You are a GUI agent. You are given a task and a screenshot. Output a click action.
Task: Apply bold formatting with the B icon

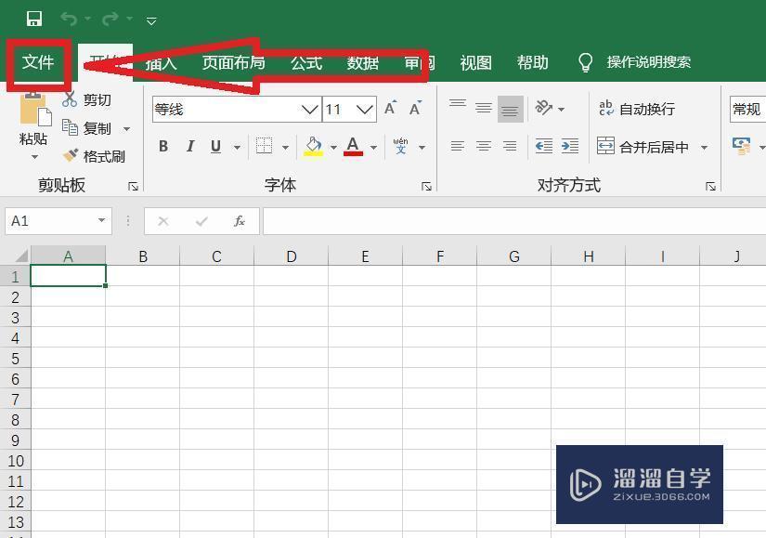point(162,146)
